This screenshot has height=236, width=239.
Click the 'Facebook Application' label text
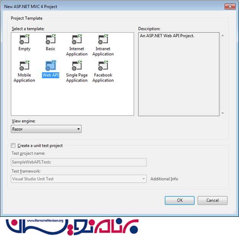coord(103,78)
